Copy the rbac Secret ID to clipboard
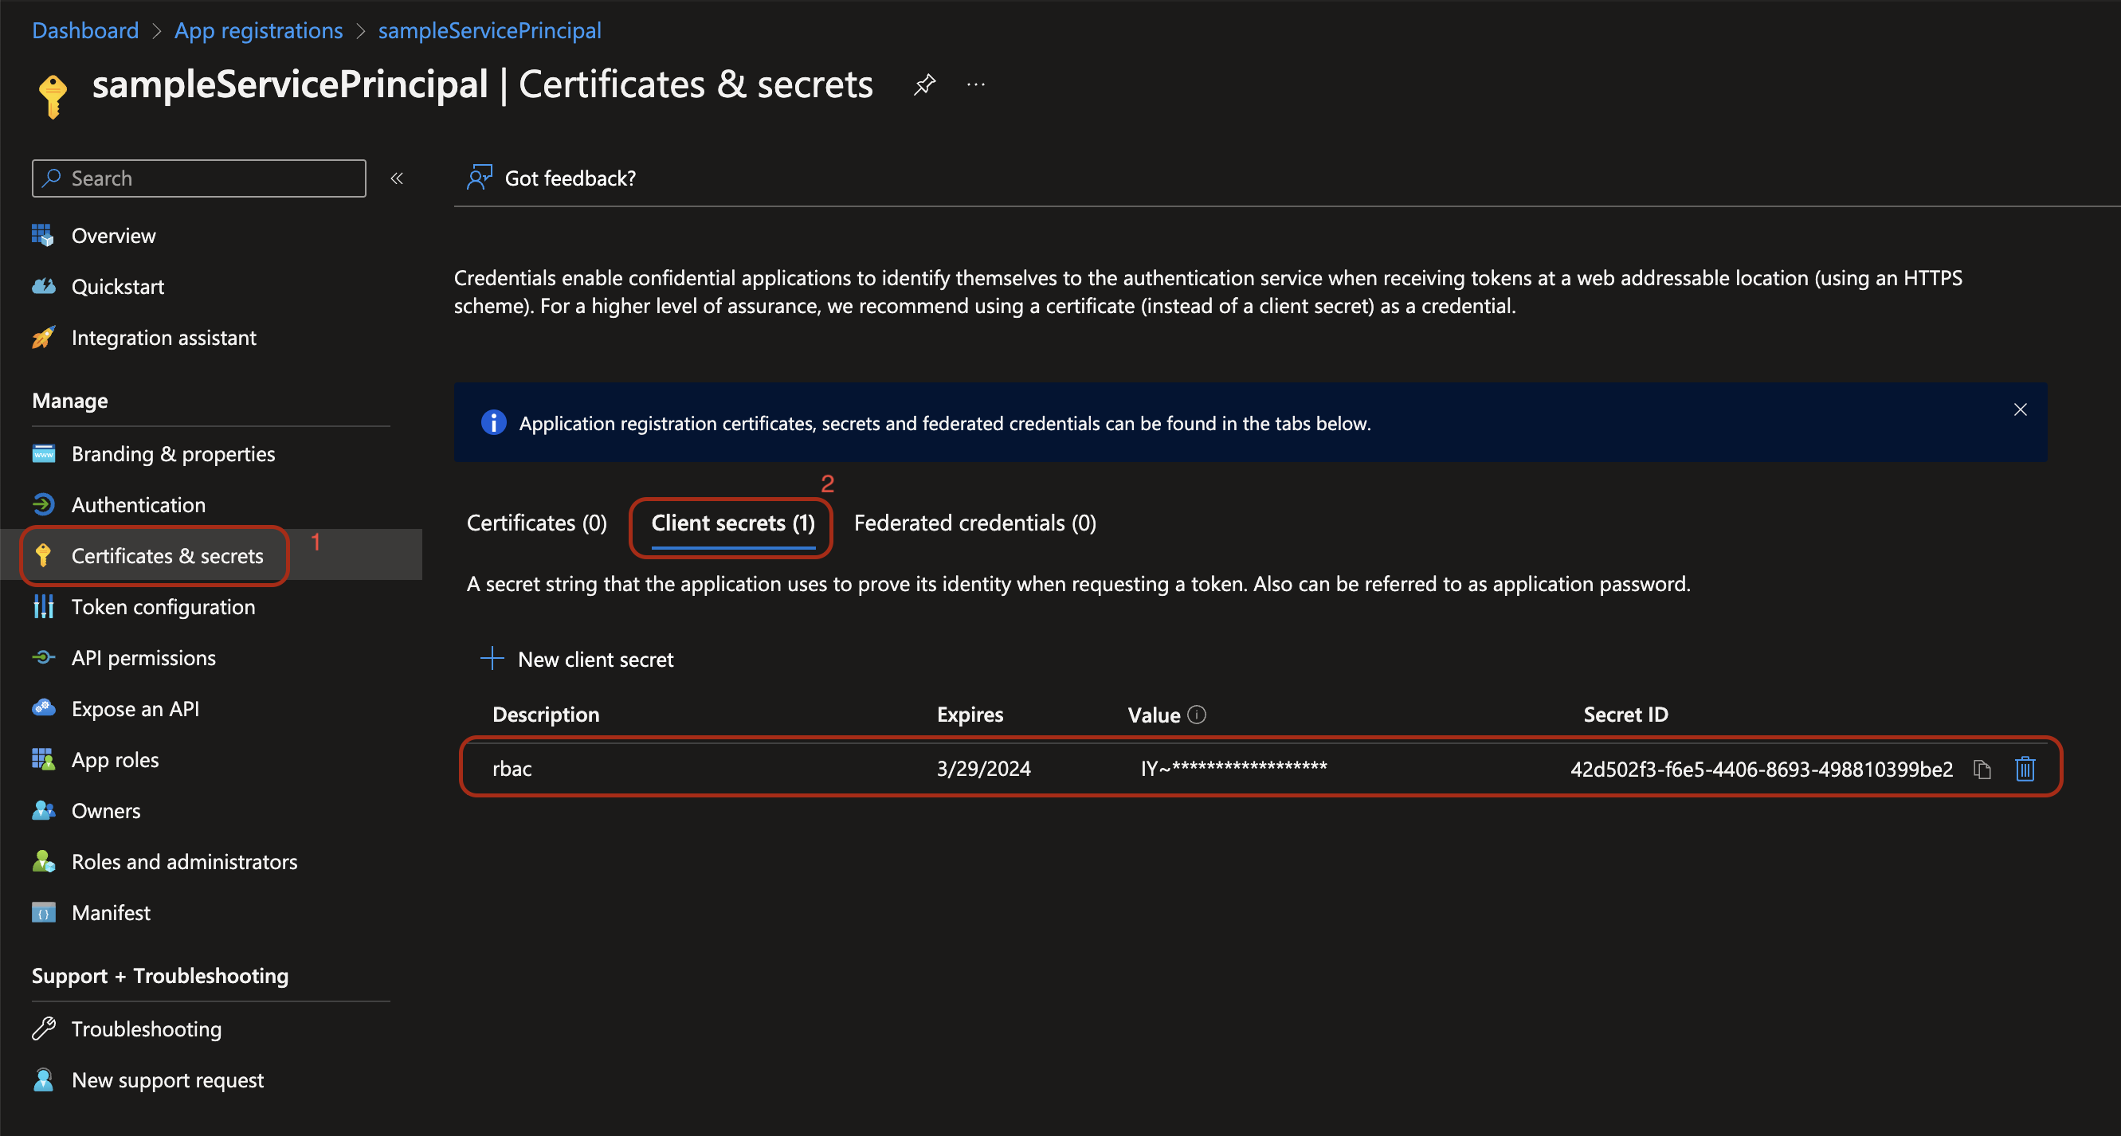 point(1982,770)
